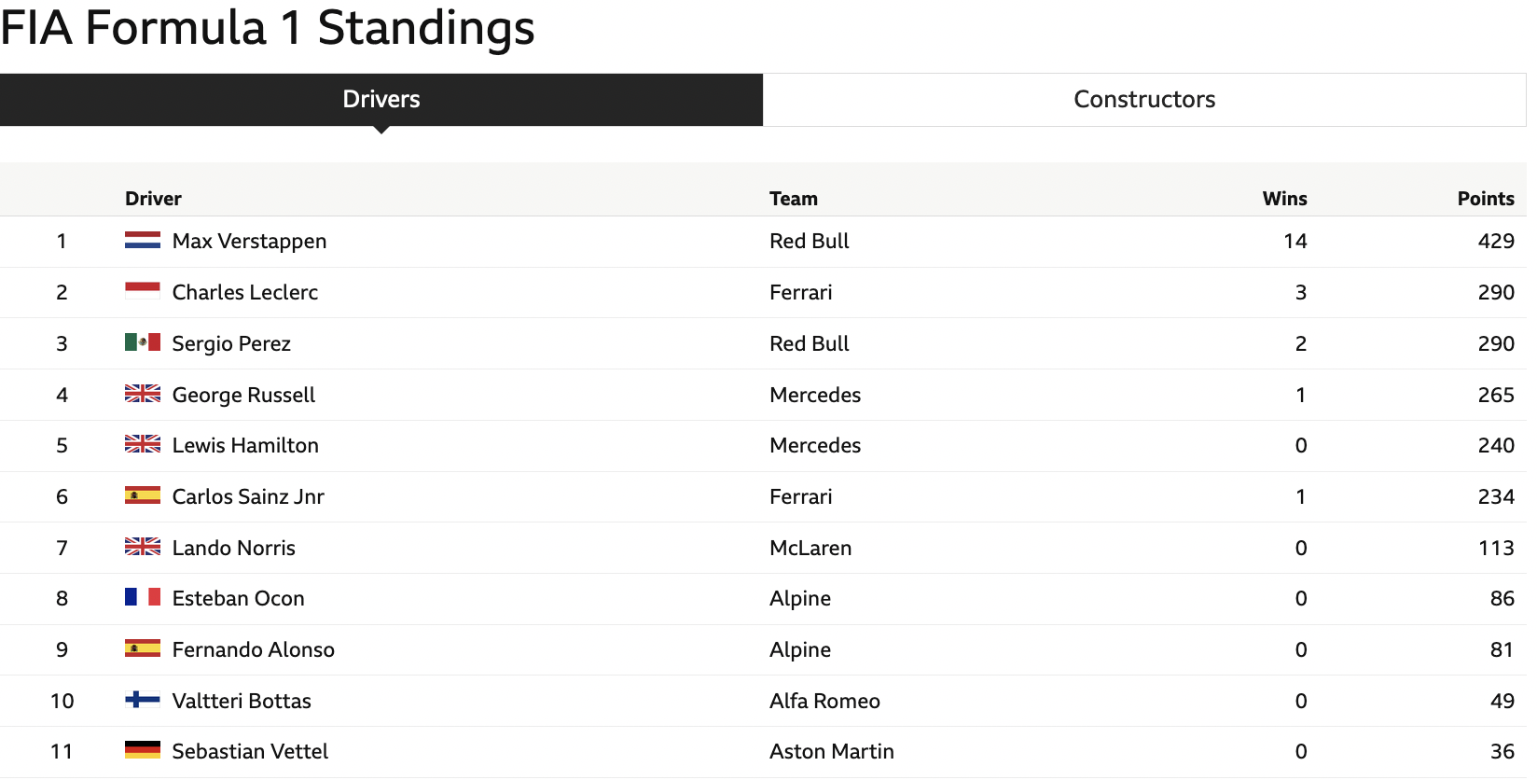This screenshot has height=780, width=1537.
Task: Click the German flag beside Sebastian Vettel
Action: (x=143, y=750)
